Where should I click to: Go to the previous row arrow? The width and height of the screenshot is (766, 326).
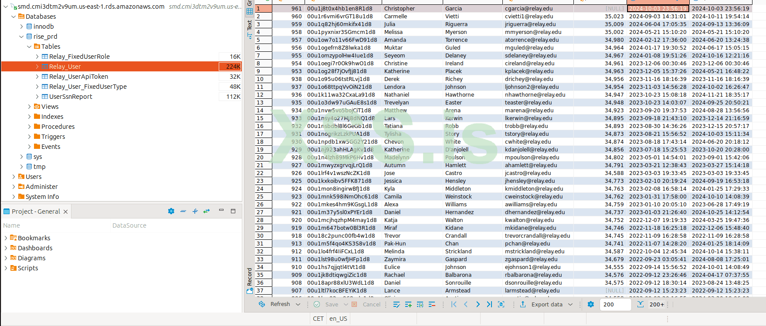(x=466, y=304)
